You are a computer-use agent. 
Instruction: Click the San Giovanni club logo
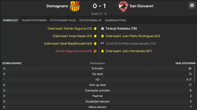123,6
